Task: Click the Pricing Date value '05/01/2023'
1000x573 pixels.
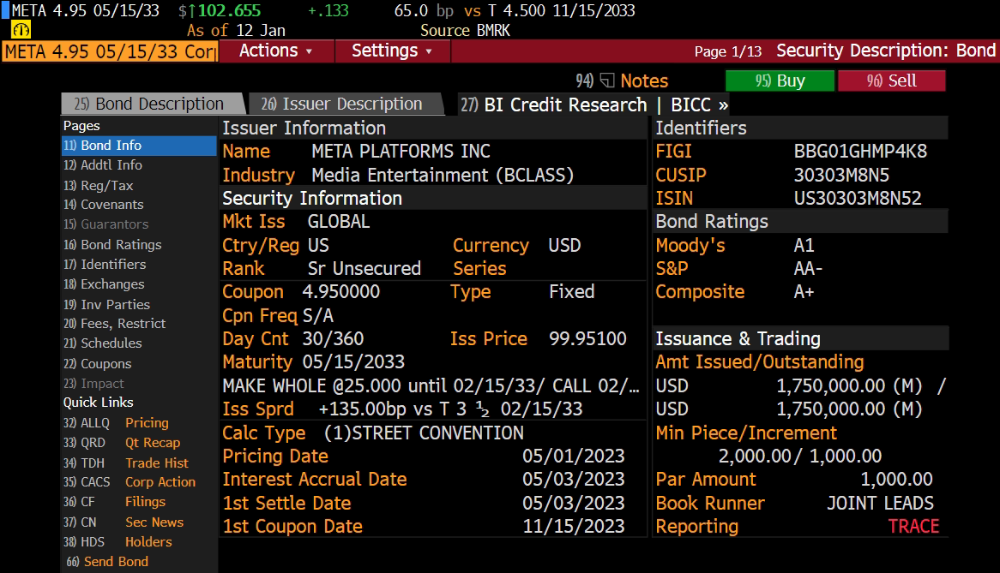Action: pos(574,457)
